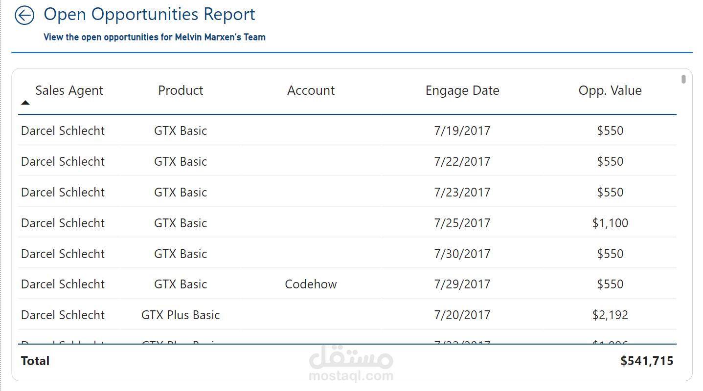The height and width of the screenshot is (391, 703).
Task: Select Darcel Schlecht in the first row
Action: click(x=63, y=130)
